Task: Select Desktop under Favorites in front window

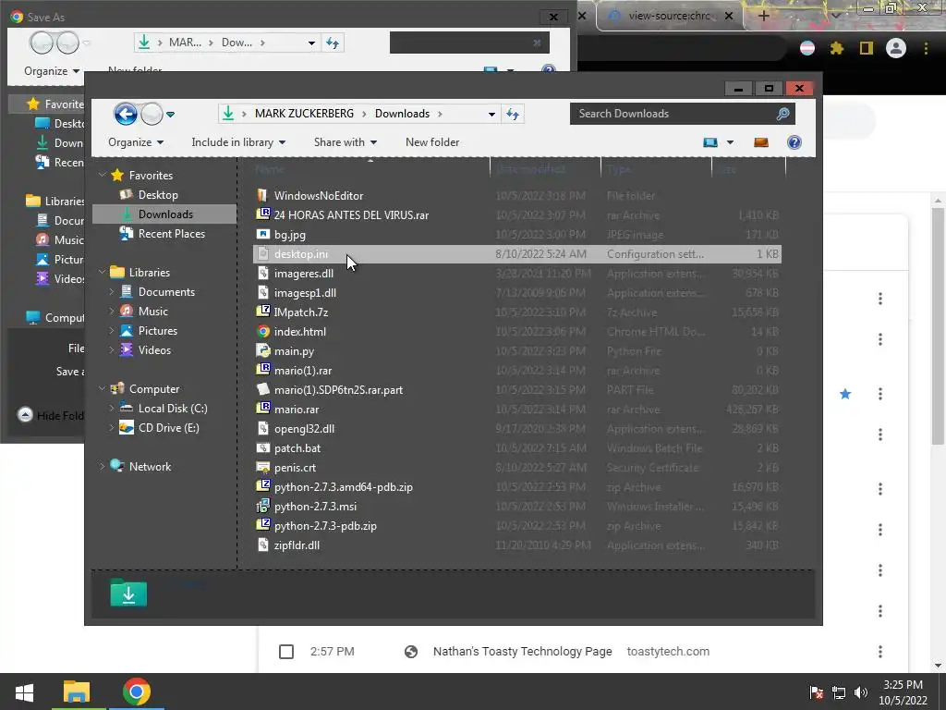Action: click(157, 195)
